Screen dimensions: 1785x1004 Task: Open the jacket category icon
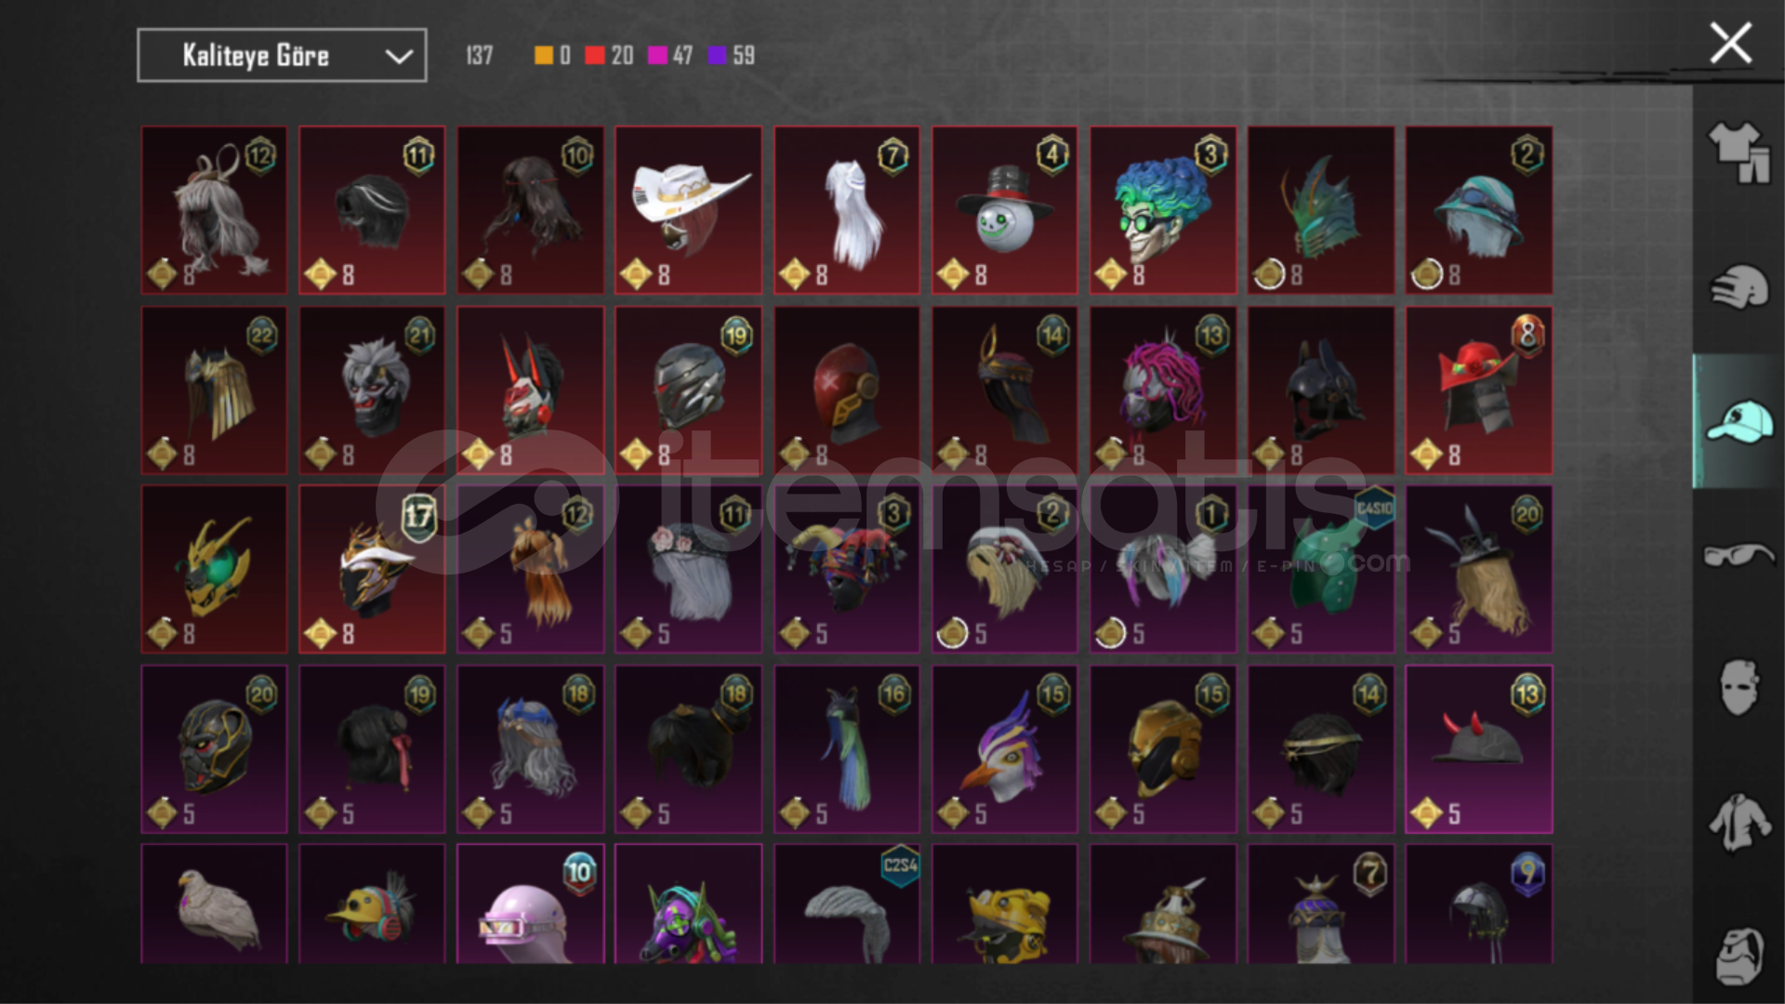tap(1739, 822)
